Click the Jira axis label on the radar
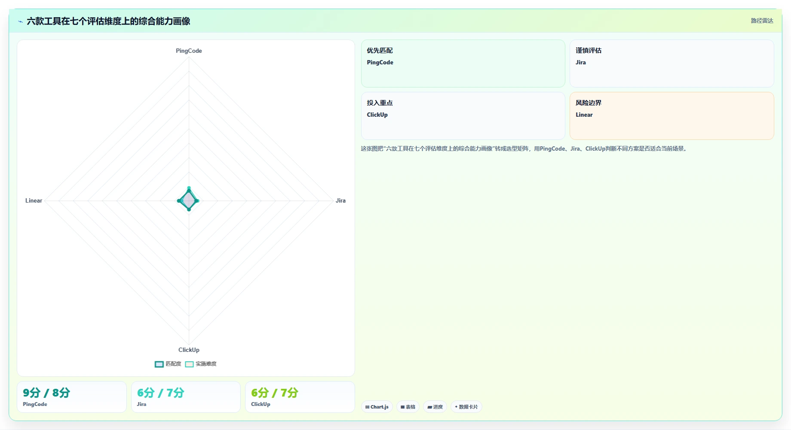The height and width of the screenshot is (430, 791). [340, 200]
